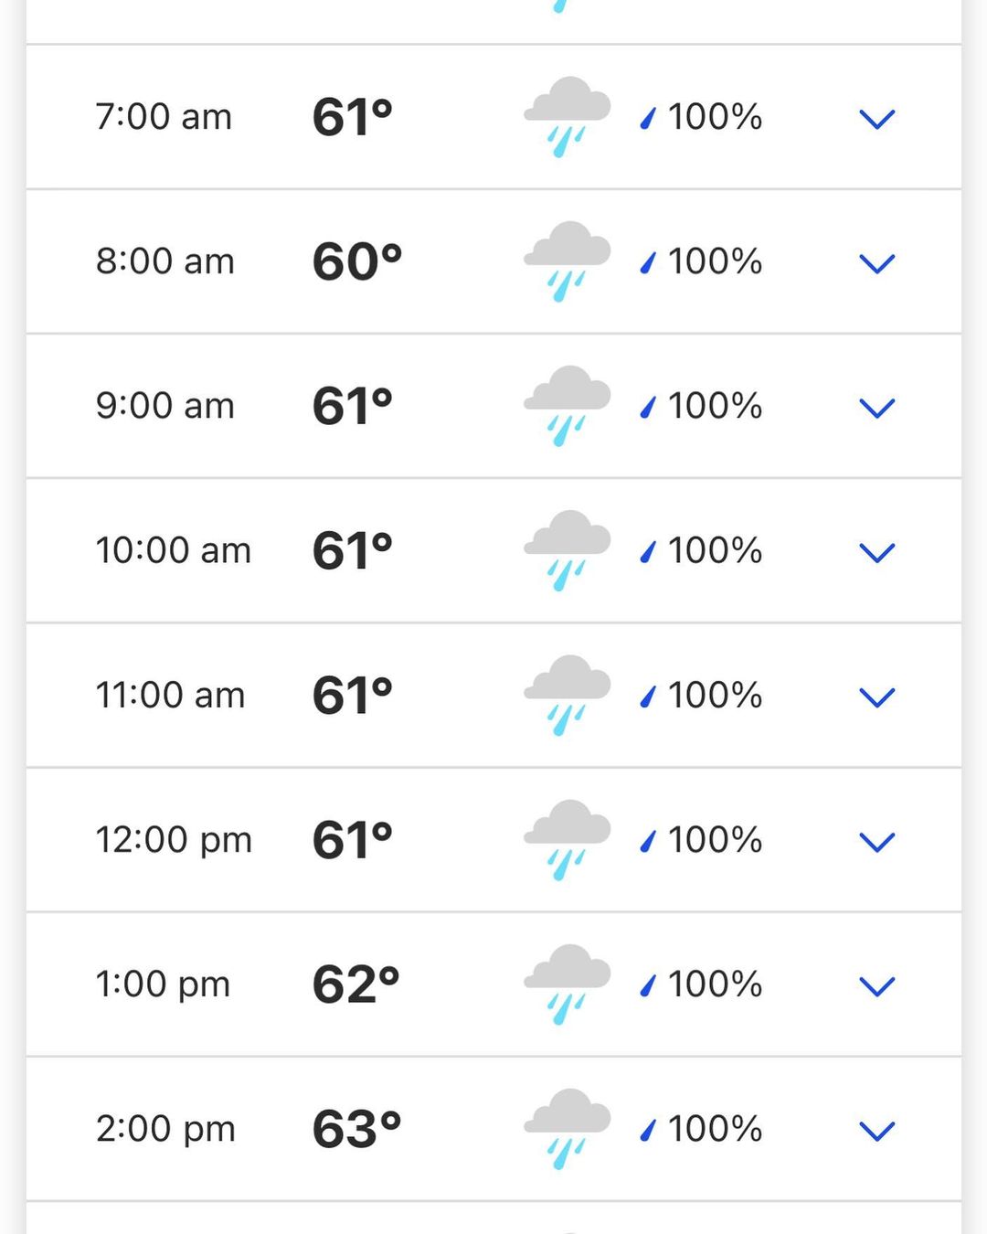Click the raindrop precipitation icon at 9:00 am

tap(648, 407)
